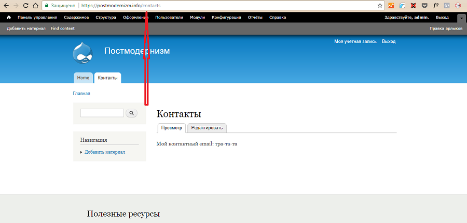Click the 'Контакты' page heading
The width and height of the screenshot is (467, 223).
coord(178,114)
